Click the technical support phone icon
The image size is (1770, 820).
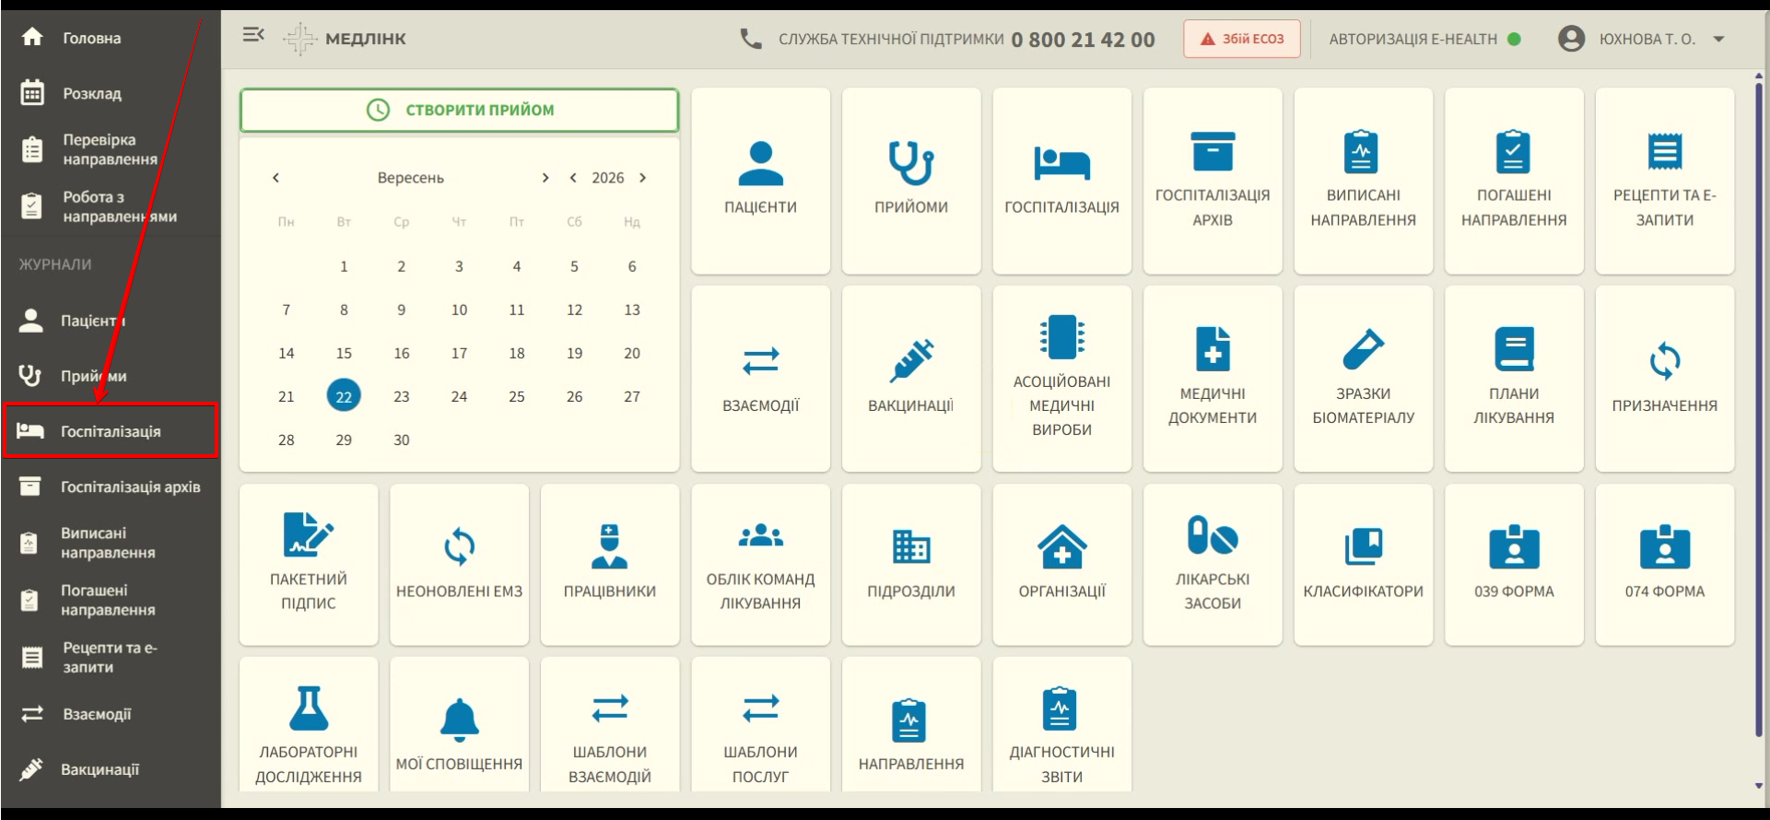point(751,39)
